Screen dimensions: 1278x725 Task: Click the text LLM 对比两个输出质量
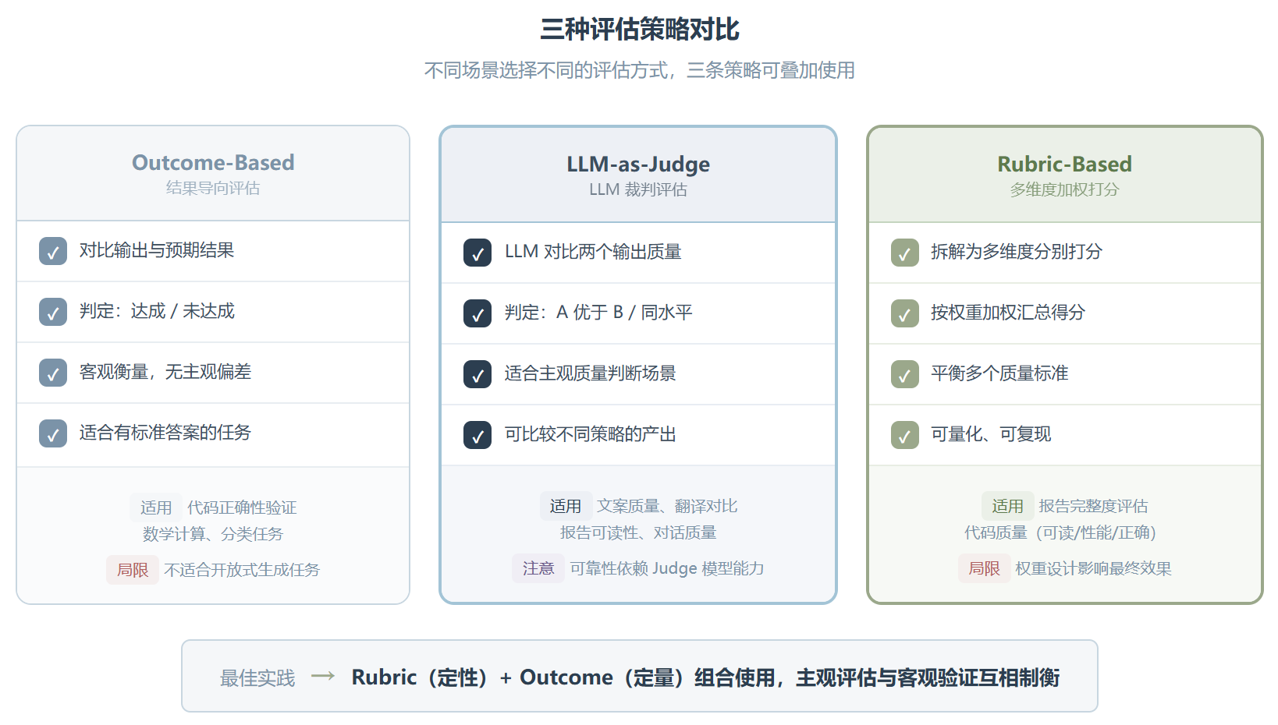pos(593,252)
